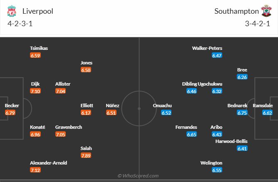Viewport: 278px width, 182px height.
Task: Click the Welington player name
Action: point(211,163)
